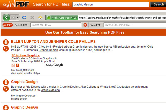Click the red arrow go button in toolbar
This screenshot has width=166, height=110.
coord(85,25)
